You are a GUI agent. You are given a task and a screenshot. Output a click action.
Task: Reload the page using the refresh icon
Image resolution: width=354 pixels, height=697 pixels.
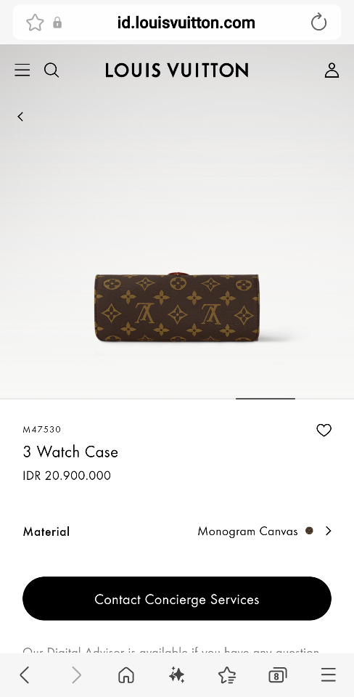click(318, 23)
